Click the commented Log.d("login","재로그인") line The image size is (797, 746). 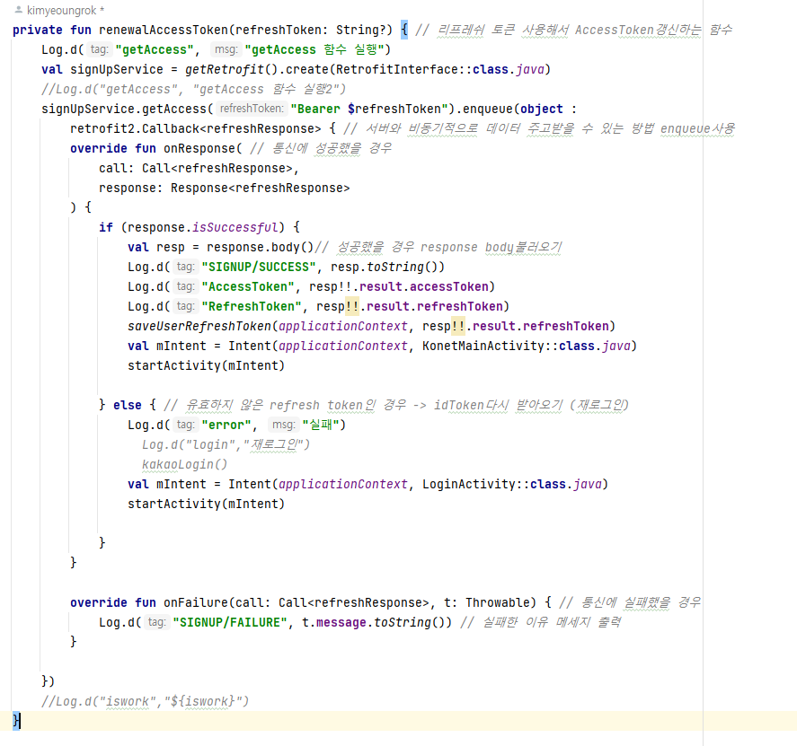(226, 445)
